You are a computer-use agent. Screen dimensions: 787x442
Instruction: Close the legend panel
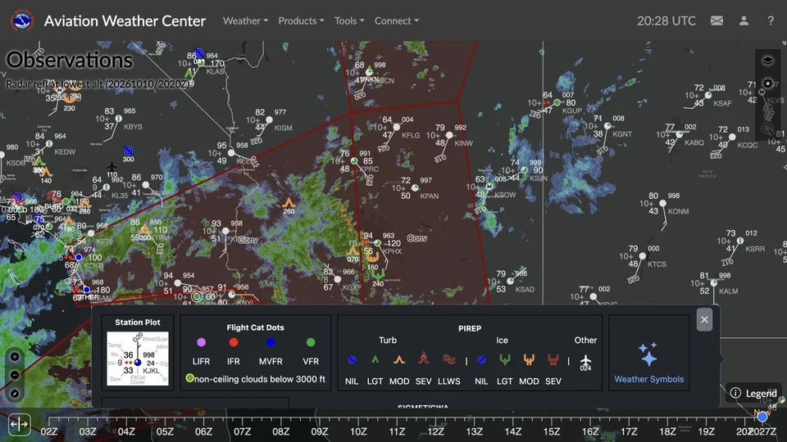click(x=704, y=320)
